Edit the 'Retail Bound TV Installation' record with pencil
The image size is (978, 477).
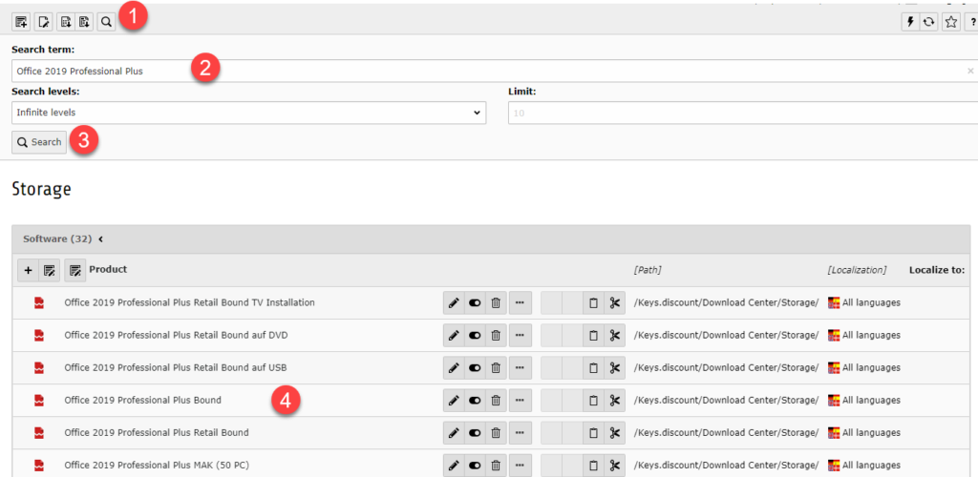point(454,303)
